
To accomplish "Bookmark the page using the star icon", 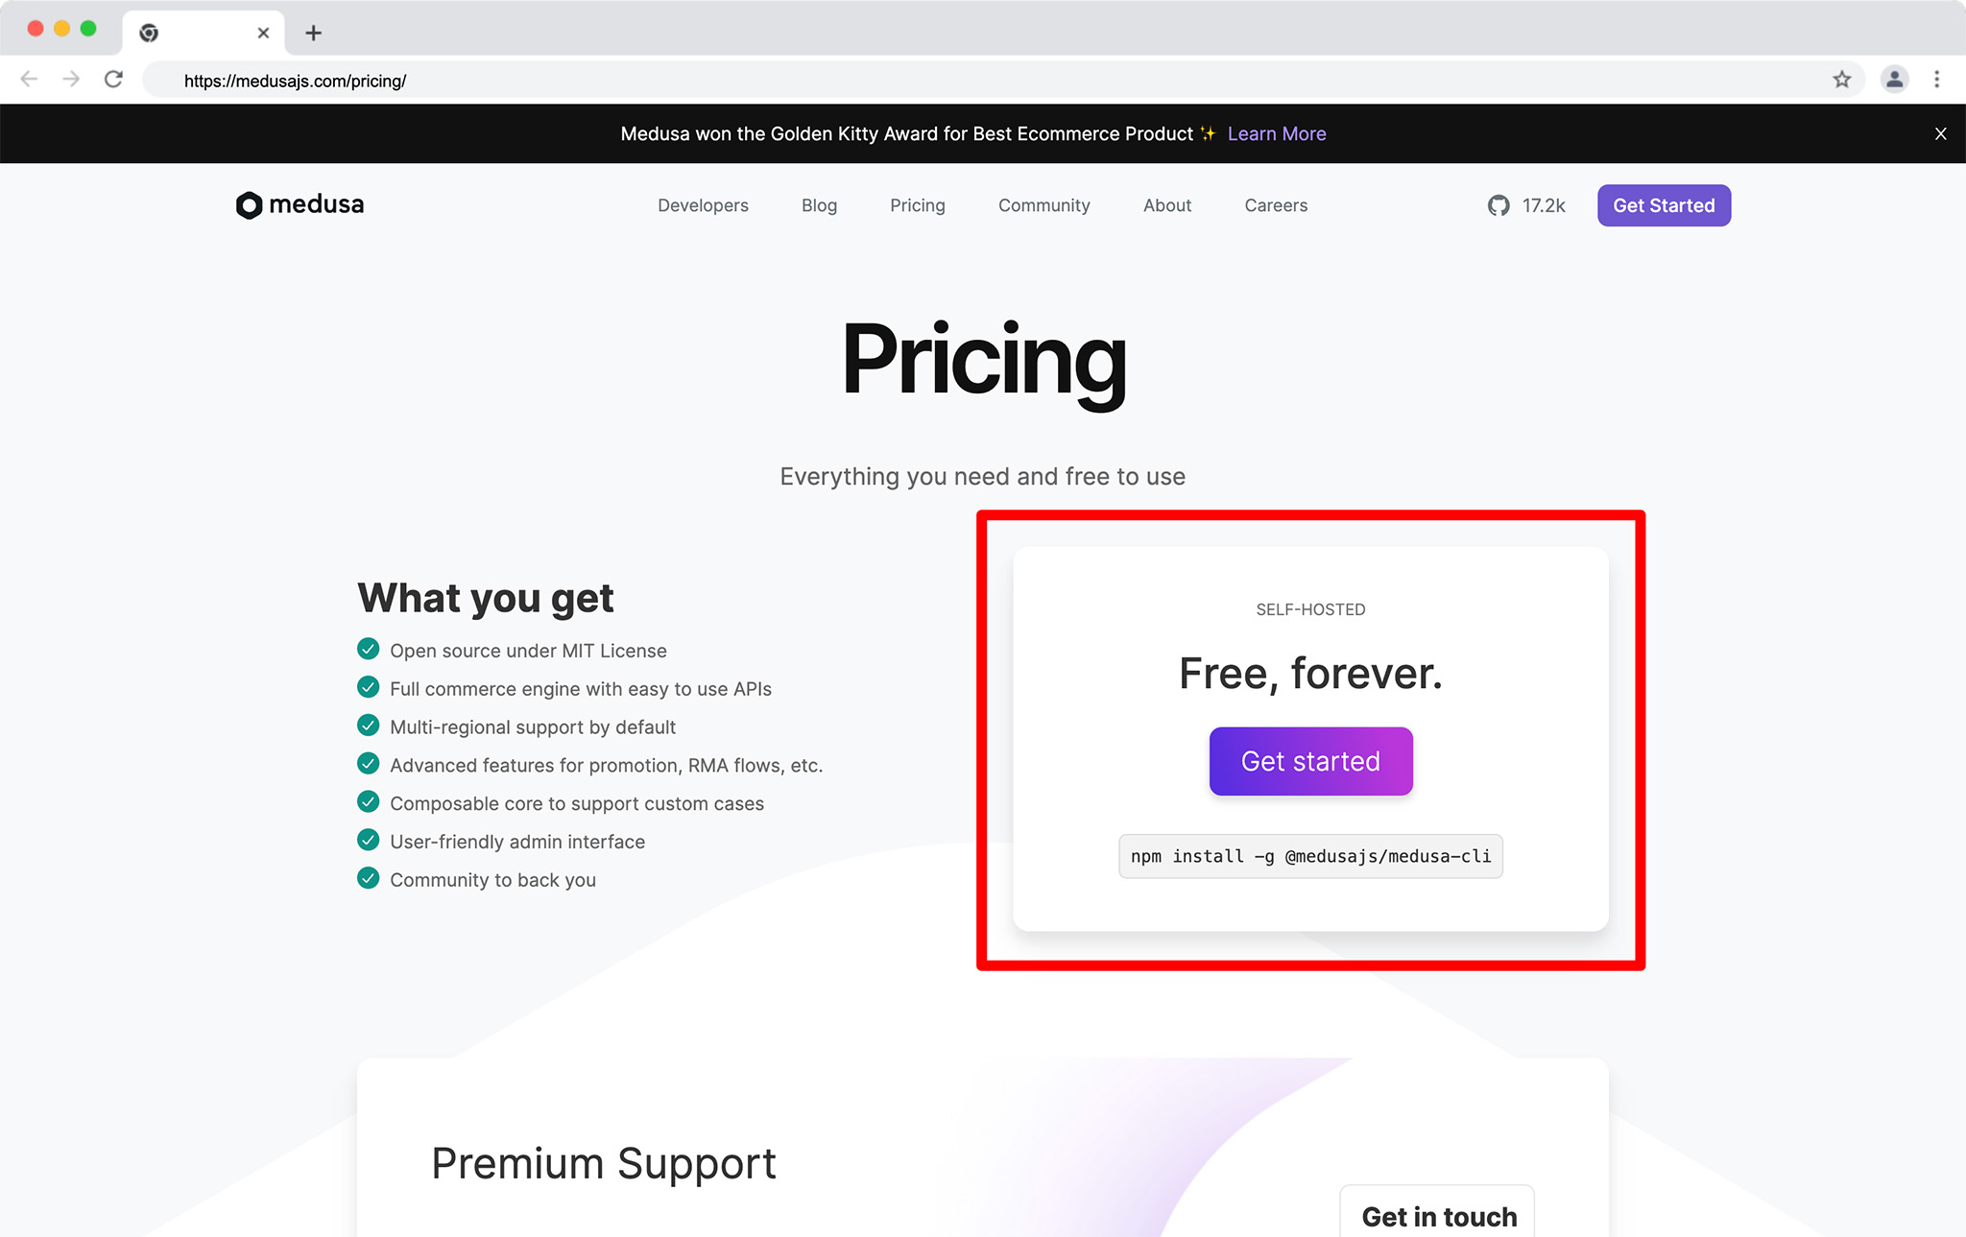I will click(x=1842, y=80).
